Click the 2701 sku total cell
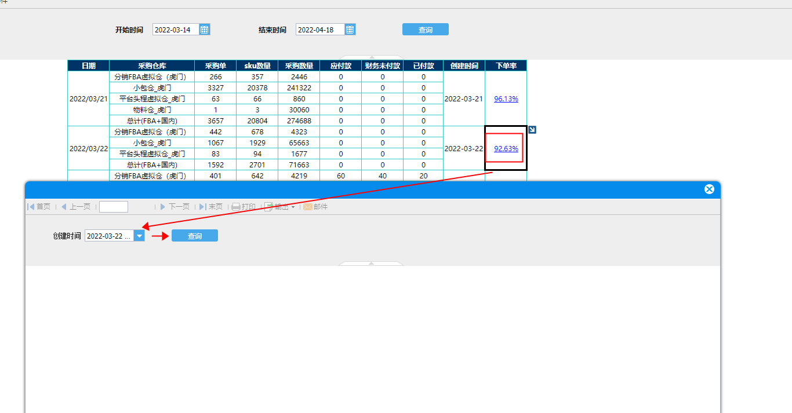This screenshot has height=413, width=792. [x=257, y=165]
